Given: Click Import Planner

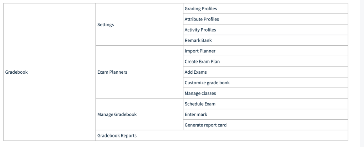Looking at the screenshot, I should [200, 51].
